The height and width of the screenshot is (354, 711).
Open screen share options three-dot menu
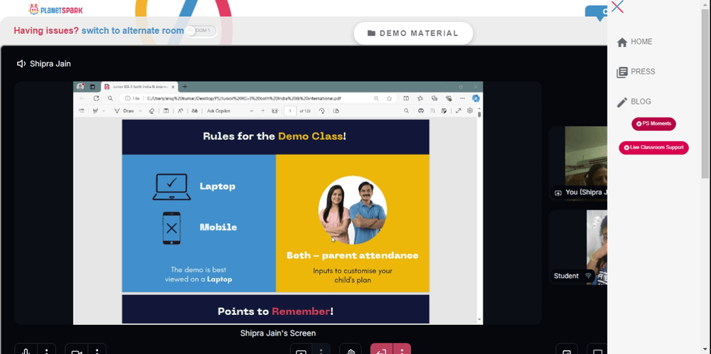(321, 350)
